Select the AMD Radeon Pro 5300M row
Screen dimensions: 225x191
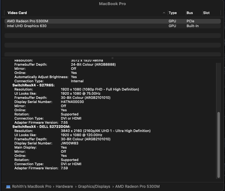click(113, 21)
